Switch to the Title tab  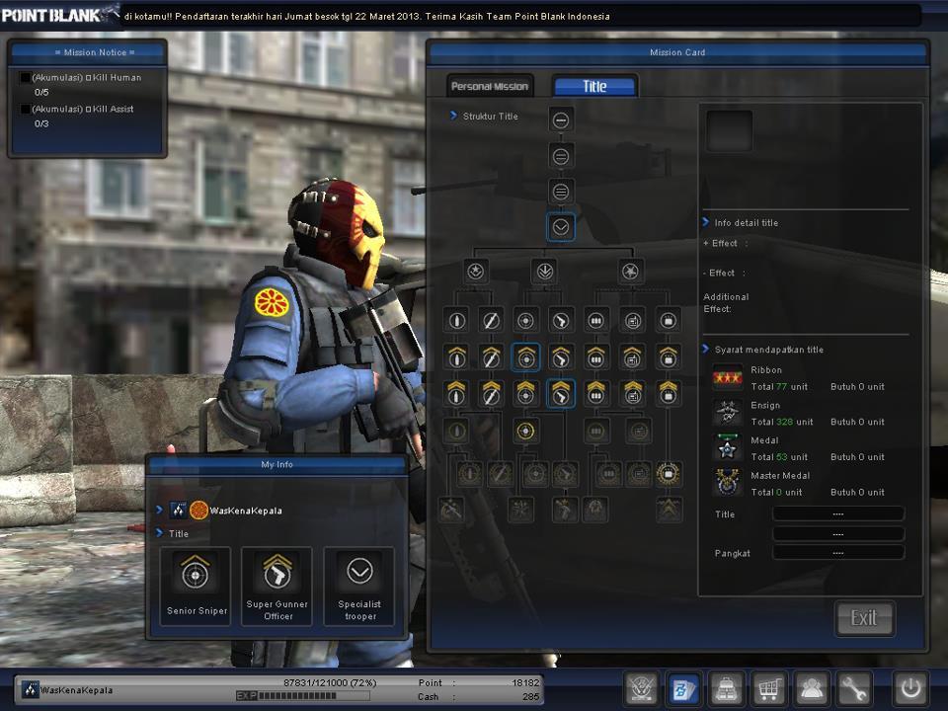pos(594,87)
